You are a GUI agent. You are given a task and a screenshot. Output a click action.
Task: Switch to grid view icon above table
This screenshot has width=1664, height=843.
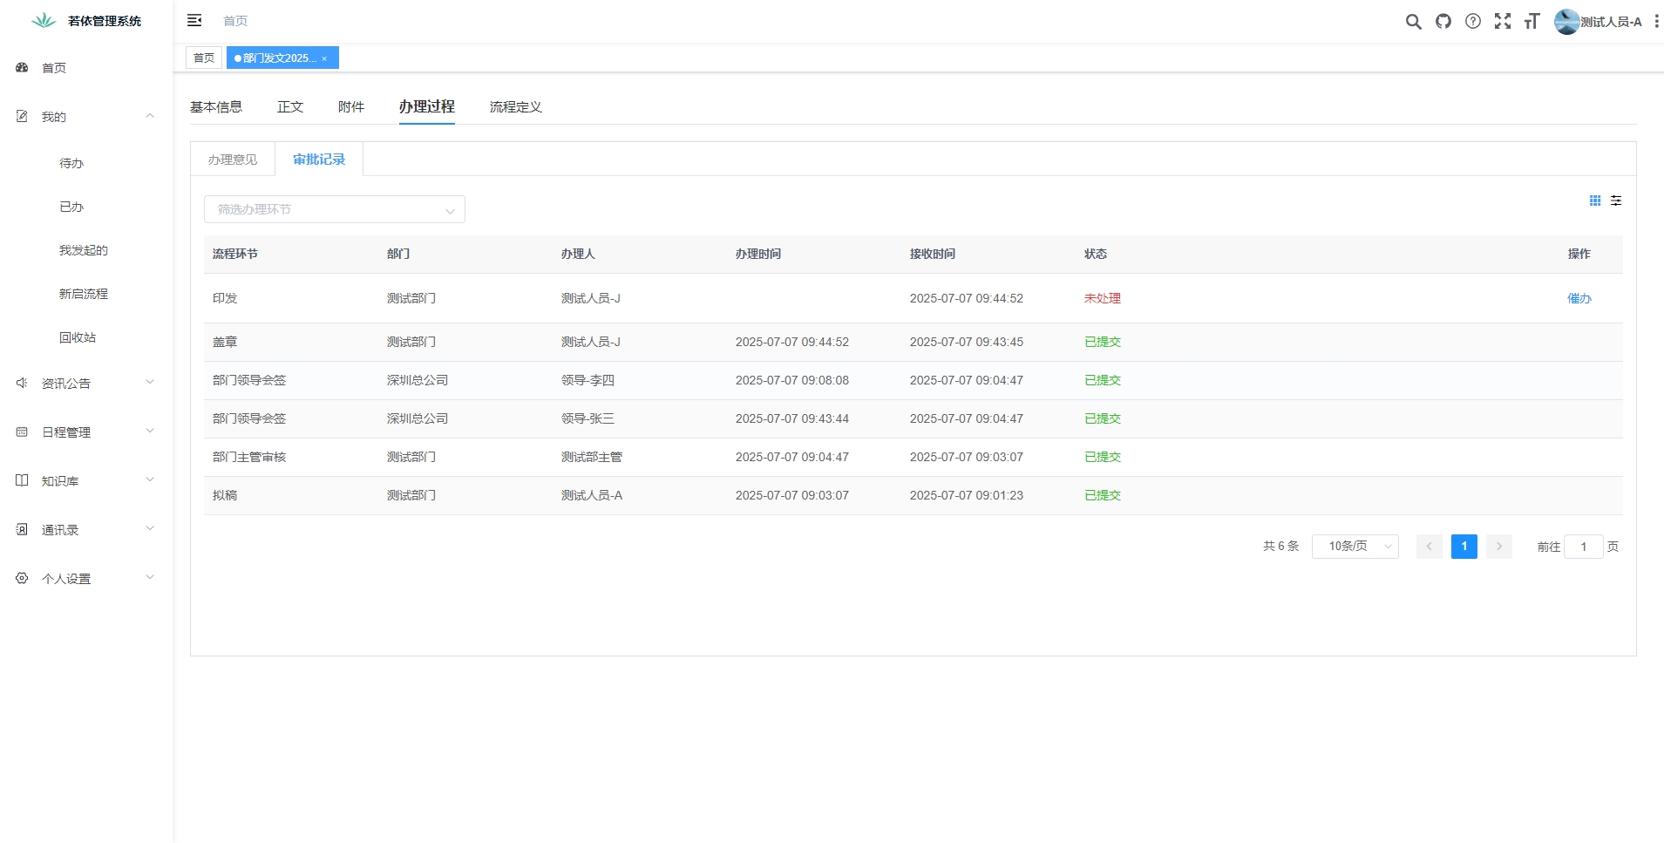[x=1595, y=201]
